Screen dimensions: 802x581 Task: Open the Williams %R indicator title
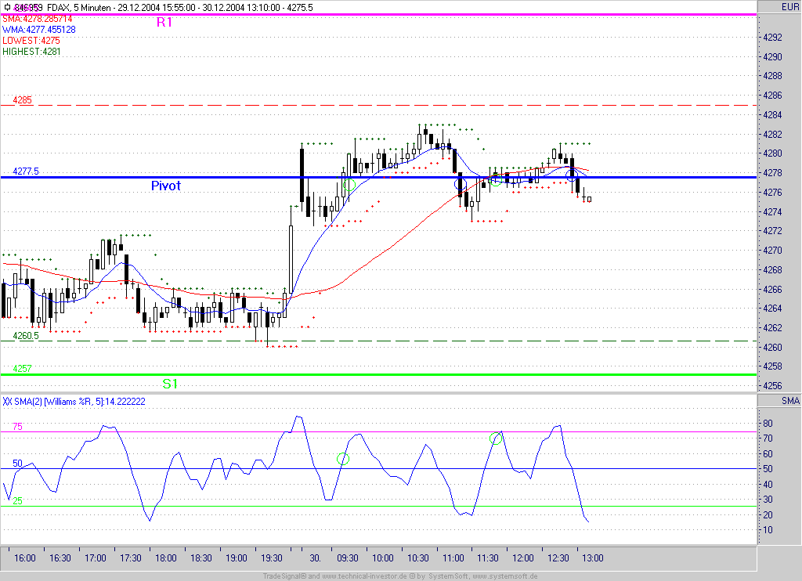point(74,401)
